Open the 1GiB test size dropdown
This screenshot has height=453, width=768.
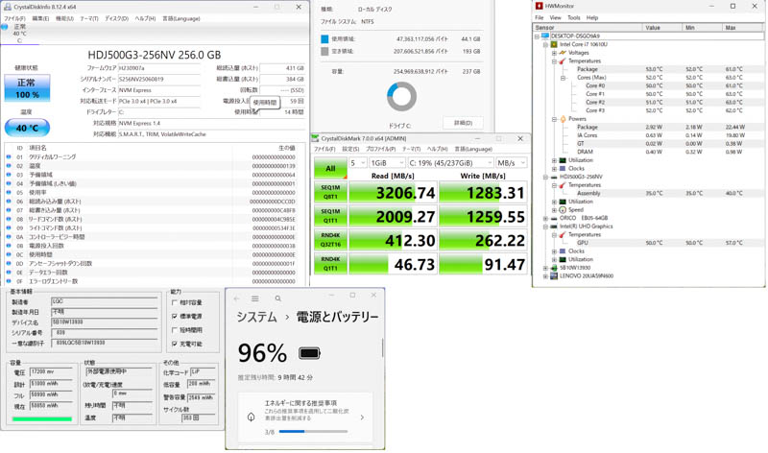click(x=387, y=163)
